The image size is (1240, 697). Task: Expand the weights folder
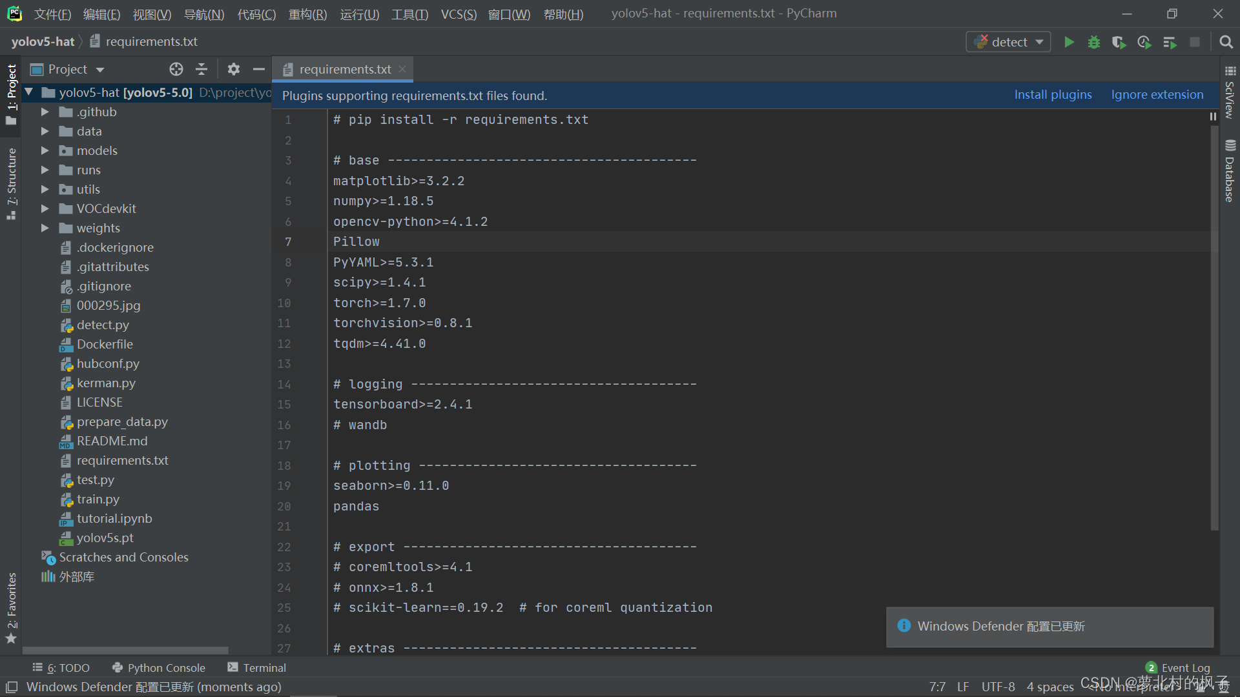tap(45, 228)
